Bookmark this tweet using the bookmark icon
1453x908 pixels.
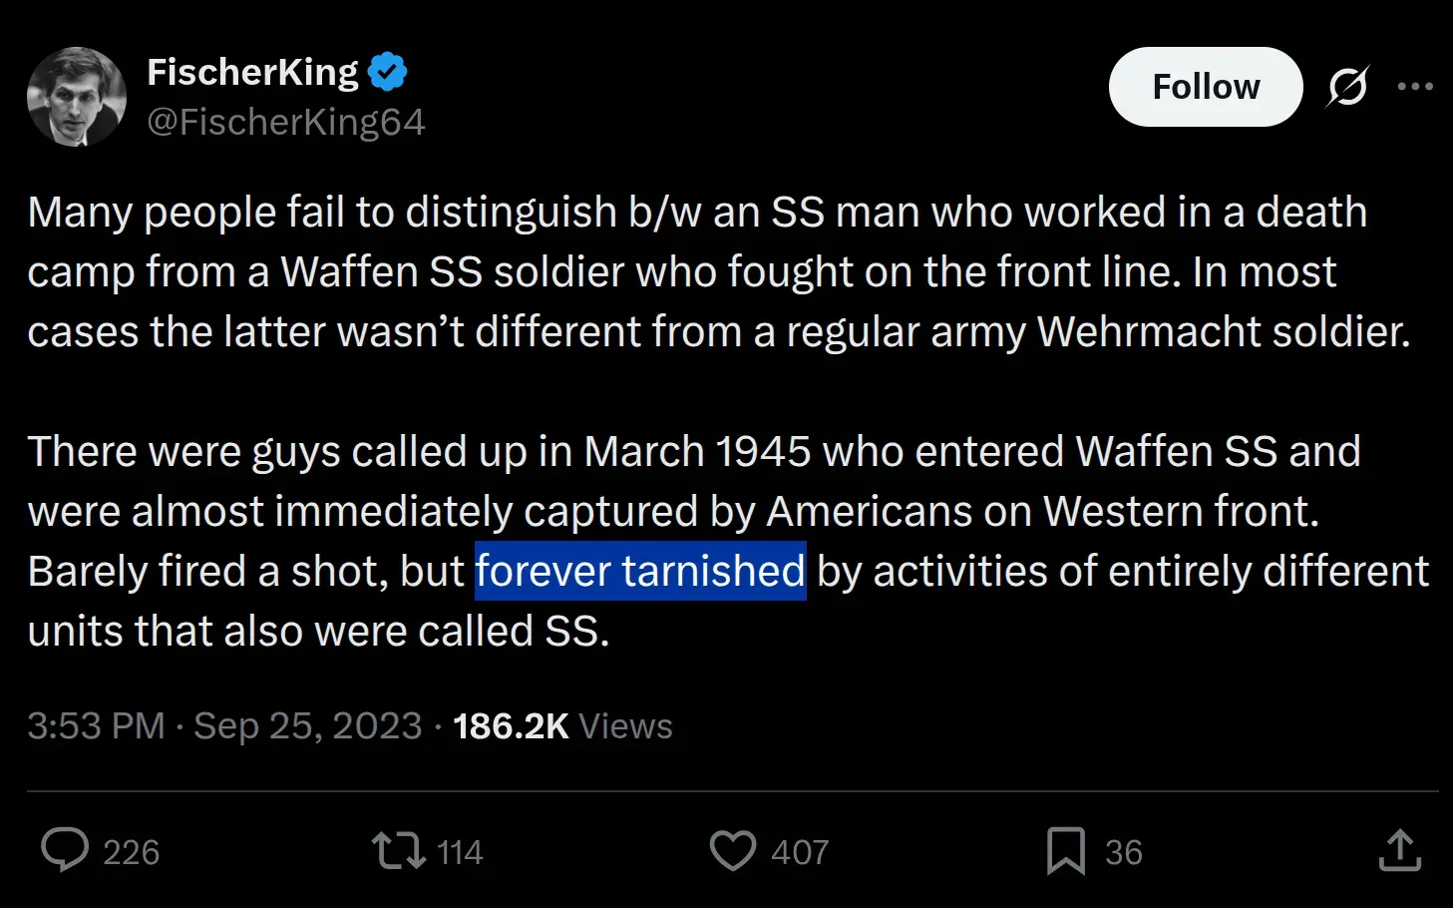(x=1065, y=851)
